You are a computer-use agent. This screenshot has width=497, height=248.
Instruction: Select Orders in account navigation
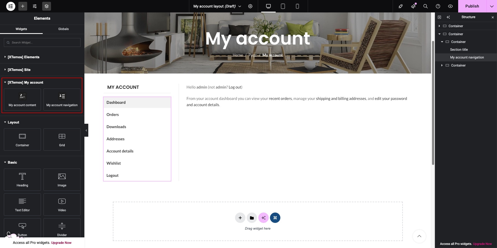click(113, 115)
